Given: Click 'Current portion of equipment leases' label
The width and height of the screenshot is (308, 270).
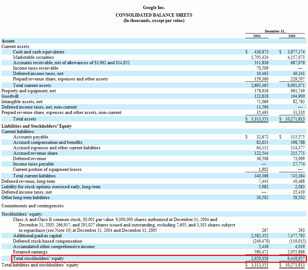Looking at the screenshot, I should pyautogui.click(x=47, y=169).
